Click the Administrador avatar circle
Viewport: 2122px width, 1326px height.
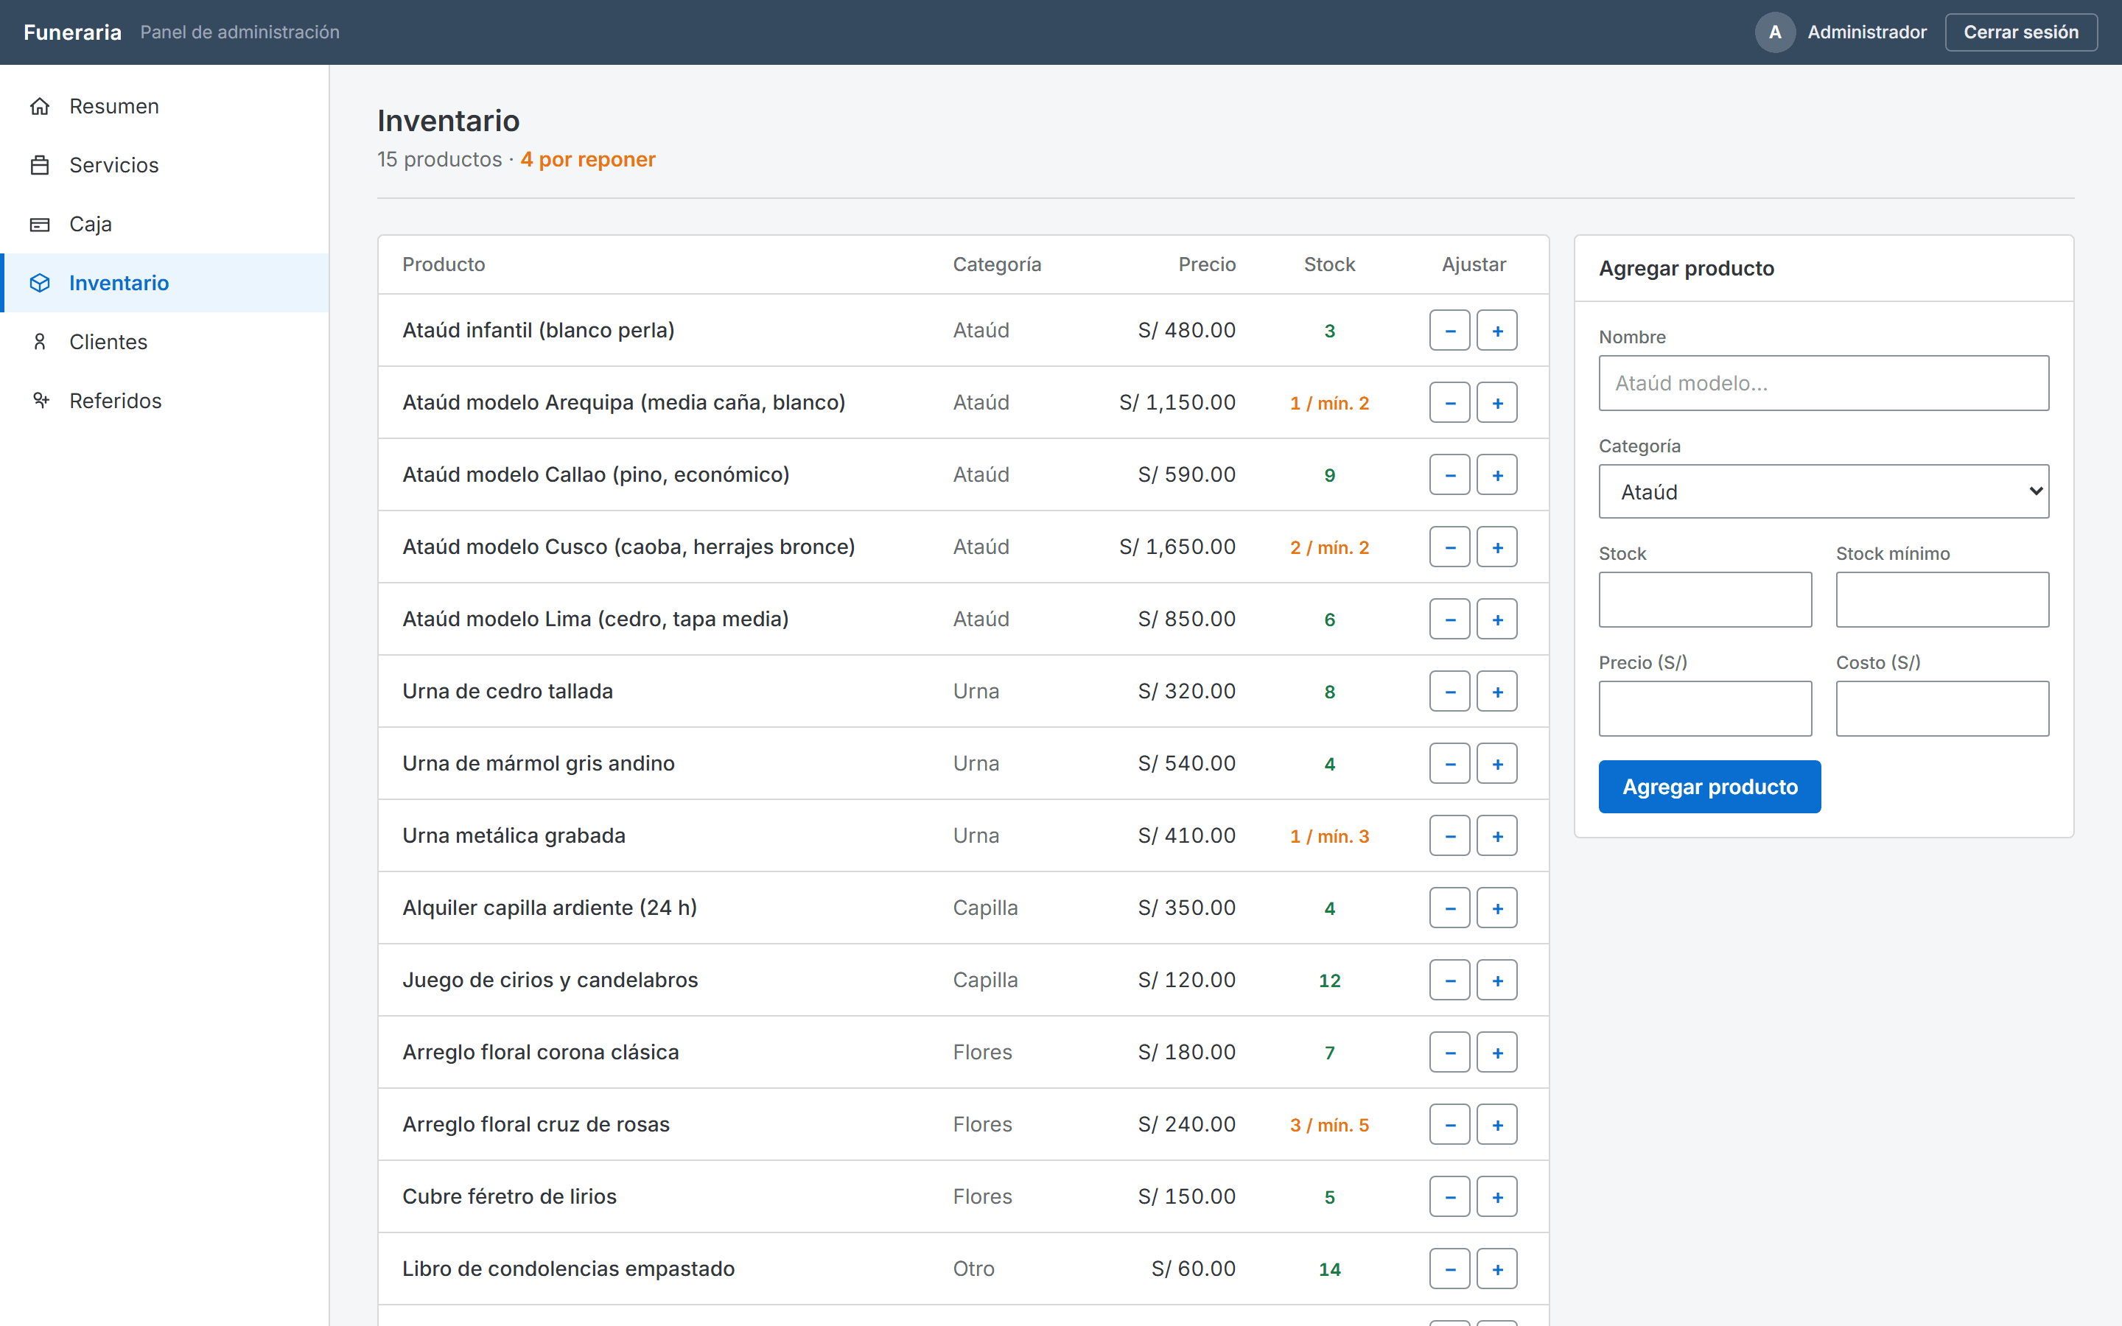click(1775, 32)
